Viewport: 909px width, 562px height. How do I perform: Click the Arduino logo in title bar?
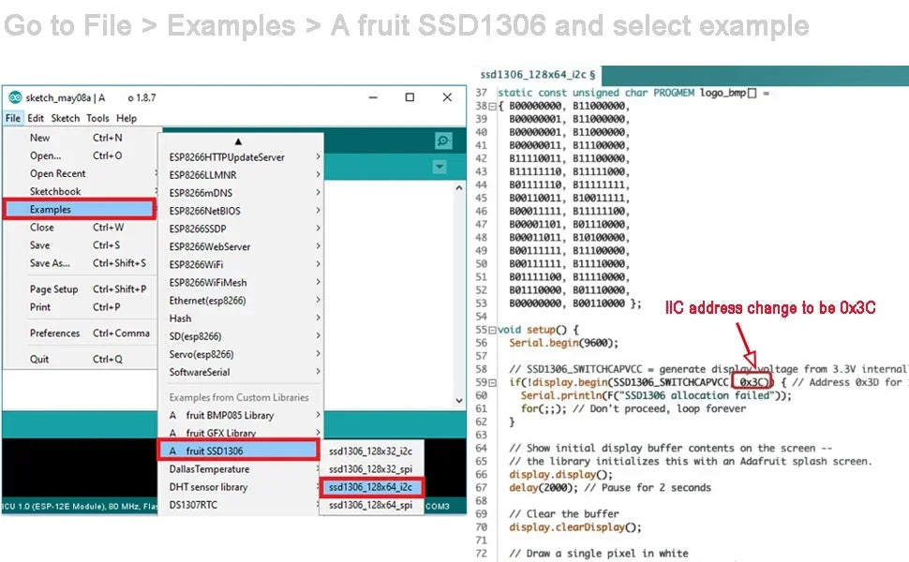(x=15, y=97)
